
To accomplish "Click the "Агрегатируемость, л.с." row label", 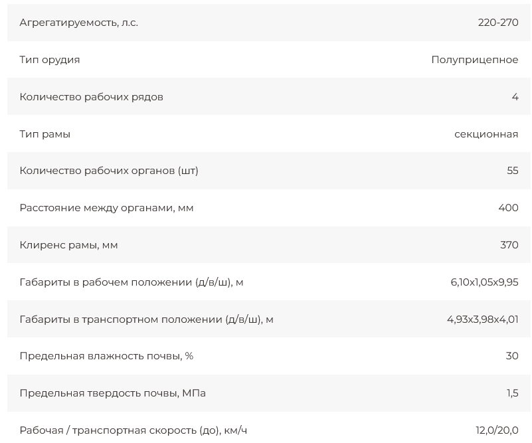I will click(x=78, y=23).
